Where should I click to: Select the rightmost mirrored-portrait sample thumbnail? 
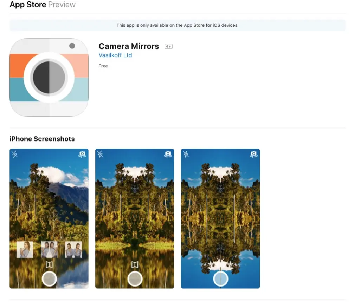[x=73, y=249]
